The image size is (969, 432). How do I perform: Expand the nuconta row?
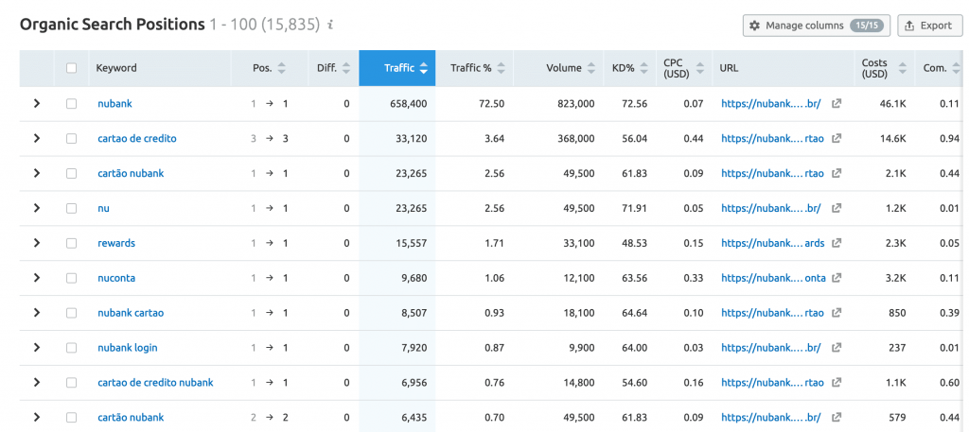(37, 278)
